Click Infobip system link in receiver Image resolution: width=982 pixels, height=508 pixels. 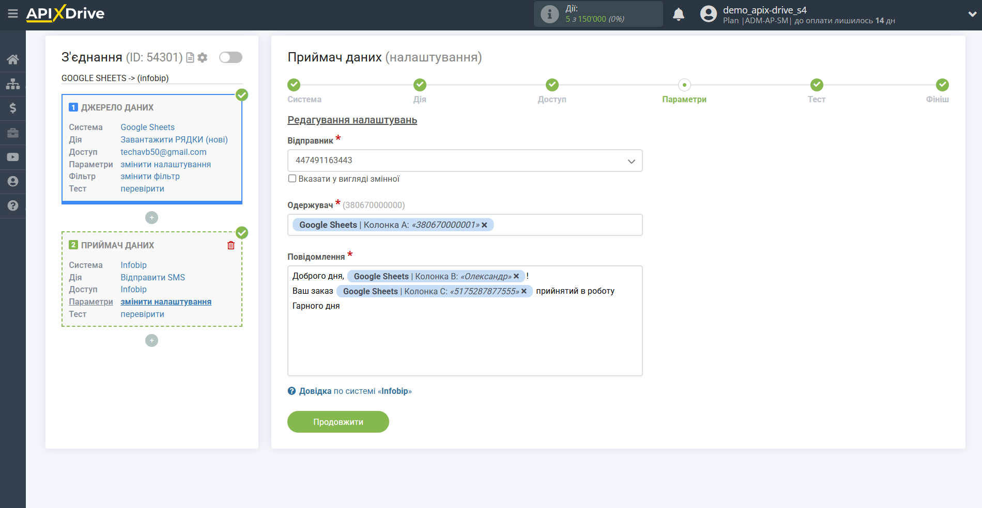pyautogui.click(x=133, y=265)
